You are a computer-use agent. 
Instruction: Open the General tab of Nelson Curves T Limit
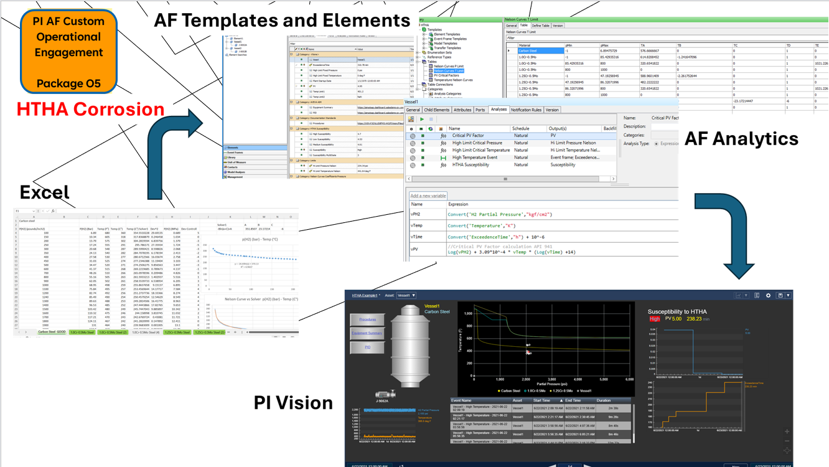(x=511, y=26)
